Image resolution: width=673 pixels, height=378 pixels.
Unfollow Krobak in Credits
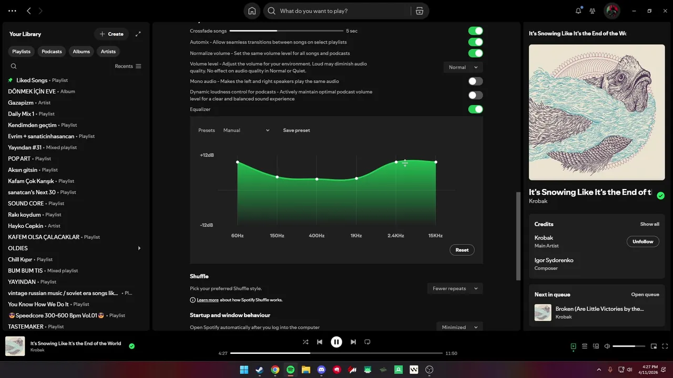pos(643,241)
